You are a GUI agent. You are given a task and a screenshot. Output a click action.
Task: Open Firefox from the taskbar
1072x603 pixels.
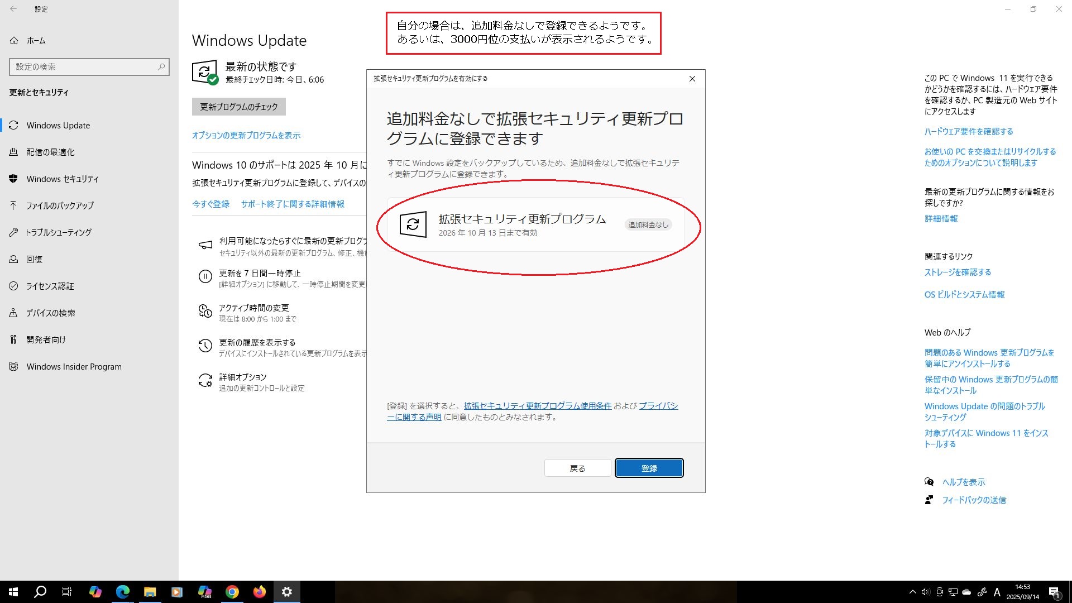pos(259,592)
